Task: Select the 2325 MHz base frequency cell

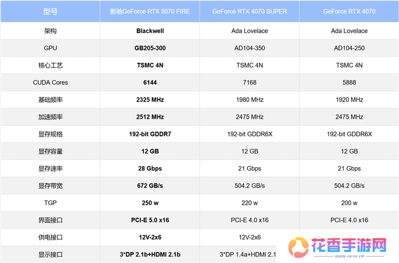Action: 150,99
